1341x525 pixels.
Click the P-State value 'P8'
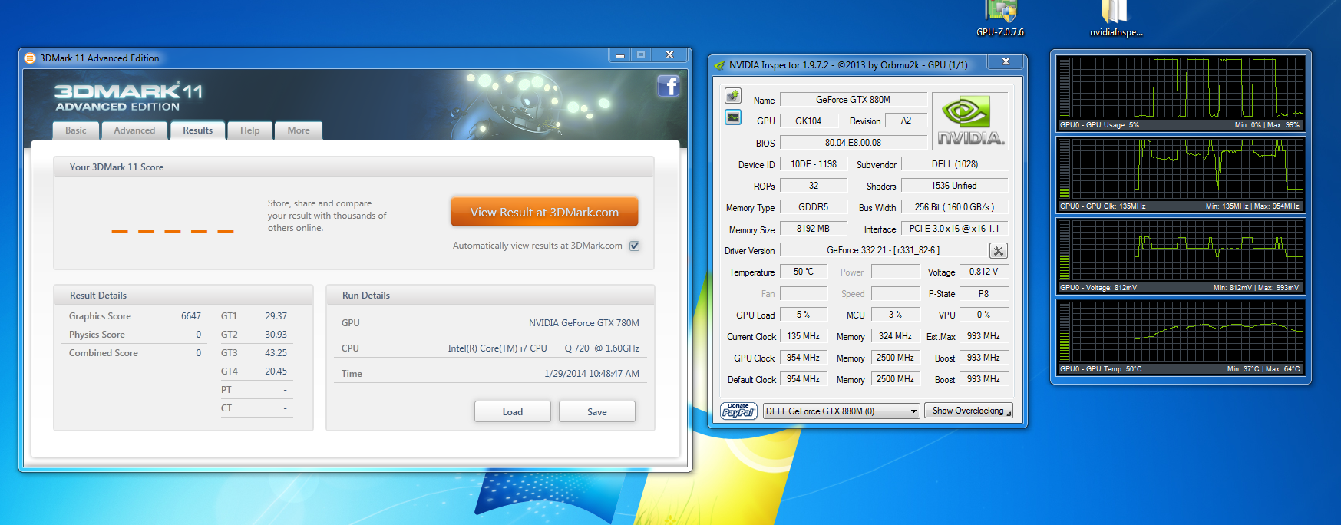pyautogui.click(x=983, y=294)
